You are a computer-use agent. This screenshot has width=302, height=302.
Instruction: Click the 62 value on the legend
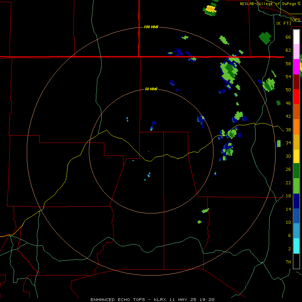coord(288,50)
